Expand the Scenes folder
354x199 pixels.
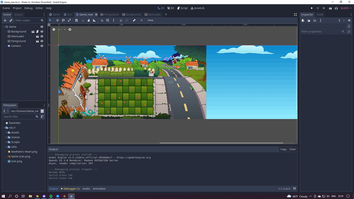[x=6, y=137]
